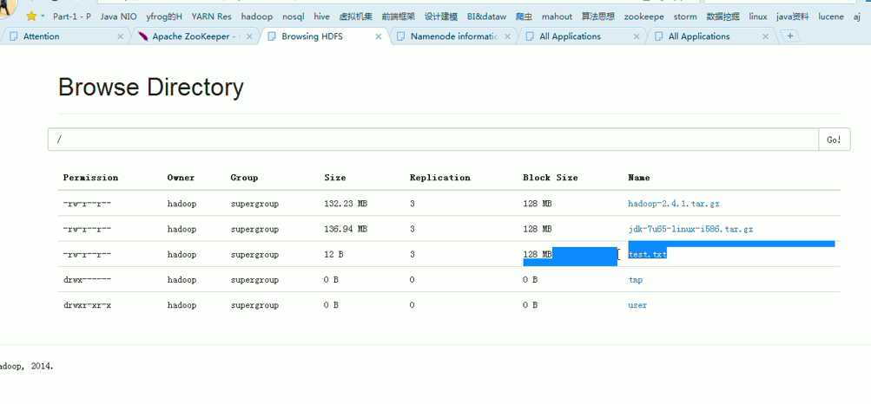Image resolution: width=871 pixels, height=404 pixels.
Task: Open the Java NIO bookmark
Action: 118,16
